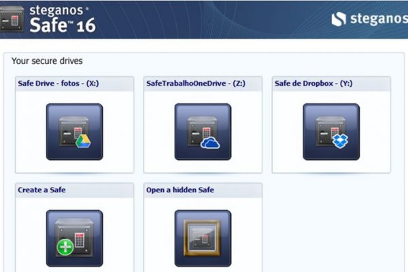This screenshot has width=408, height=272.
Task: Open the SafeTrabalhoOneDrive safe icon
Action: tap(203, 131)
